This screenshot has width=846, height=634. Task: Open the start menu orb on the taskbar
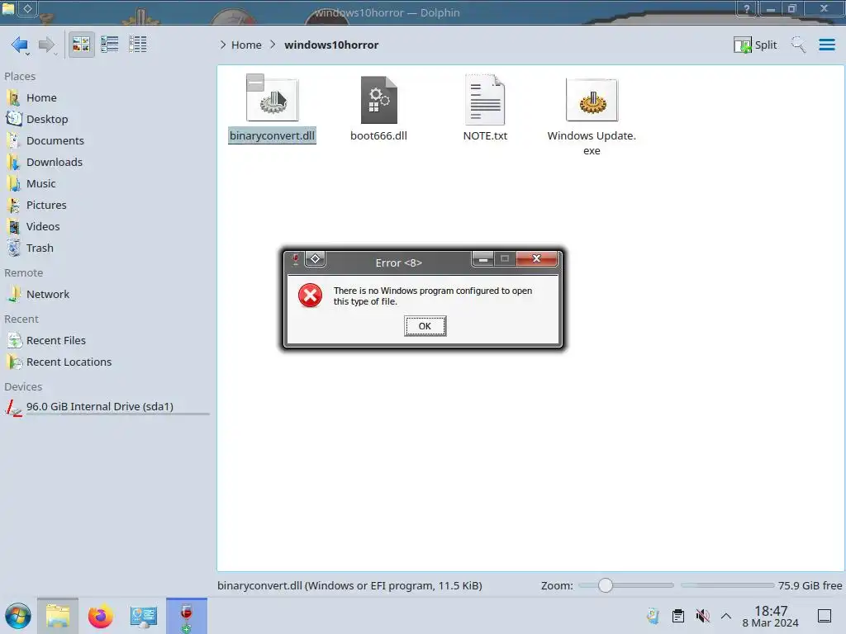[x=18, y=616]
